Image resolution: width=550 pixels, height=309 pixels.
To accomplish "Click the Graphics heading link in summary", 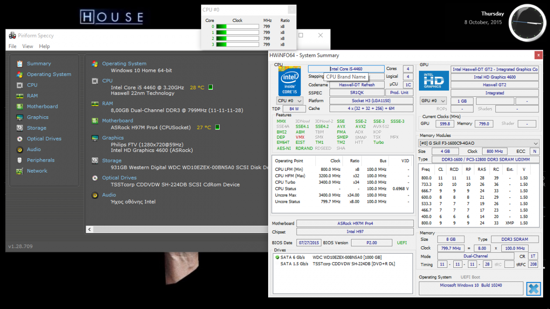I will click(113, 138).
